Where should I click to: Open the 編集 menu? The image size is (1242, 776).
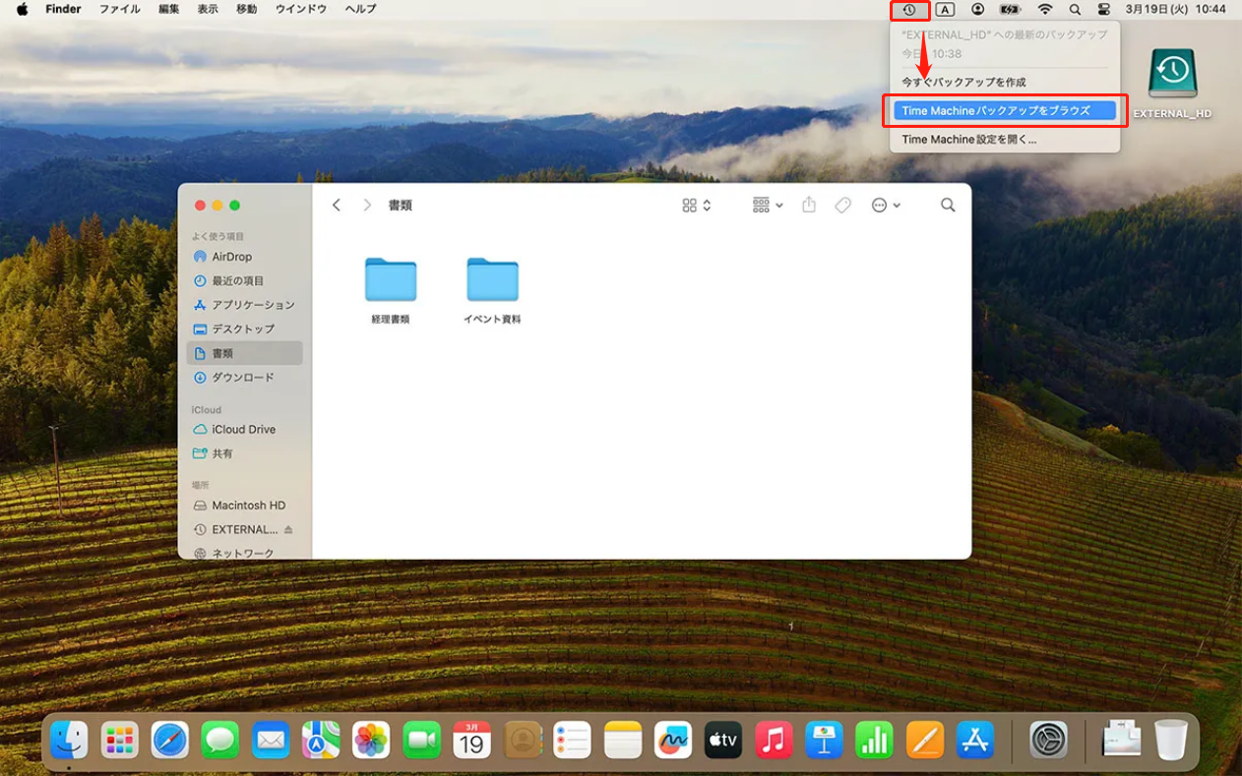click(169, 9)
